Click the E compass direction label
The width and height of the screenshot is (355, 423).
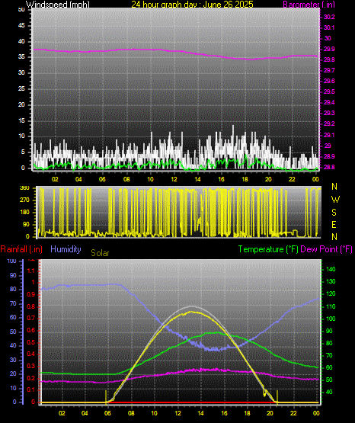click(x=334, y=225)
